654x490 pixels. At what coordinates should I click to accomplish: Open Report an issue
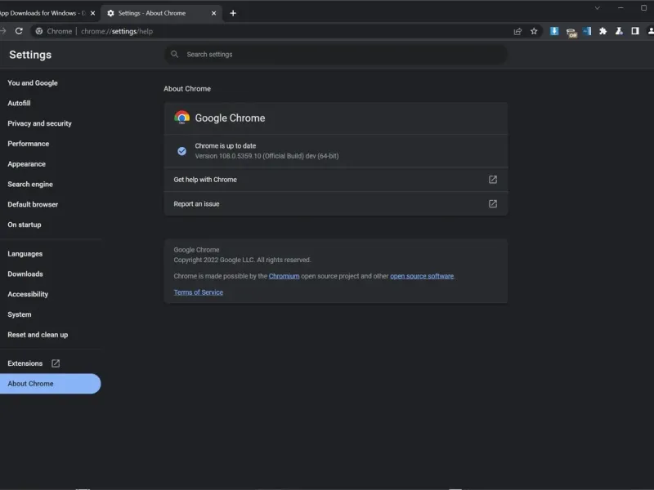336,203
